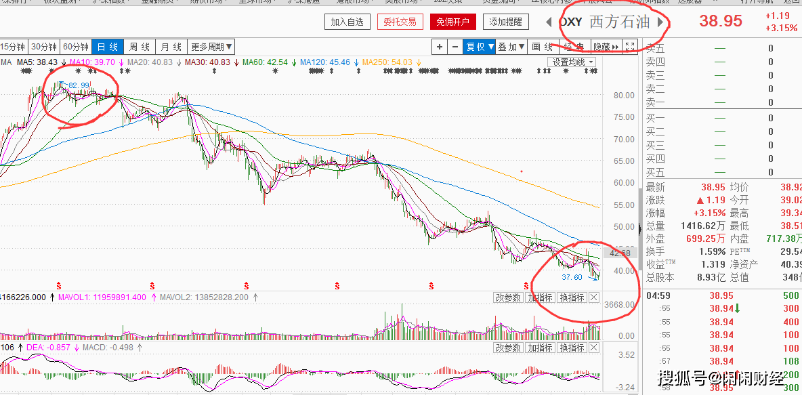Zoom out the chart with the minus button
Image resolution: width=802 pixels, height=395 pixels.
455,47
